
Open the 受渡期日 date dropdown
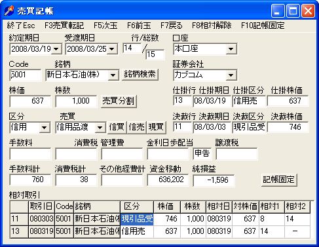pos(112,49)
